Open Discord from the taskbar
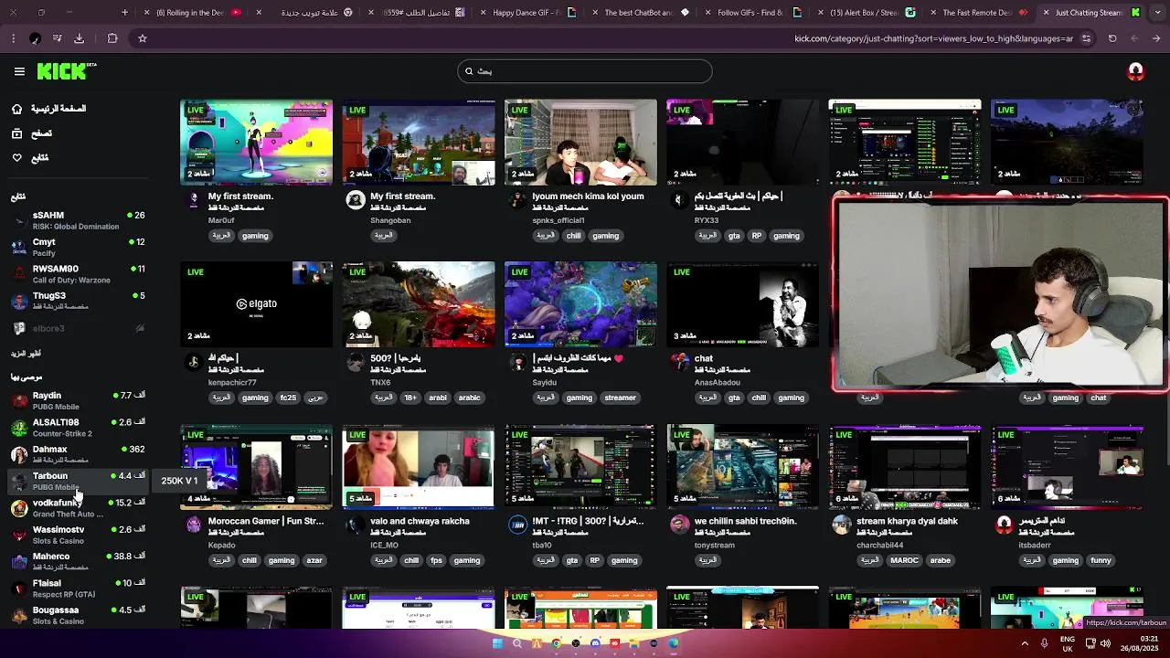Screen dimensions: 1170x658 coord(595,643)
